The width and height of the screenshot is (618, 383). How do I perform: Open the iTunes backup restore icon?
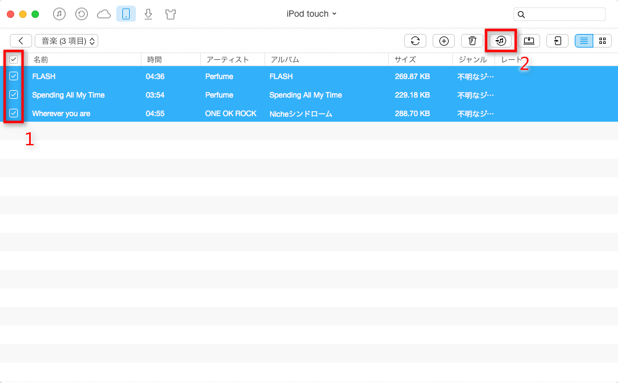click(x=82, y=14)
